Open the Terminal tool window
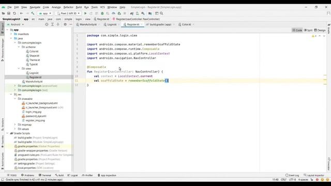Viewport: 331px width, 186px height. tap(45, 175)
